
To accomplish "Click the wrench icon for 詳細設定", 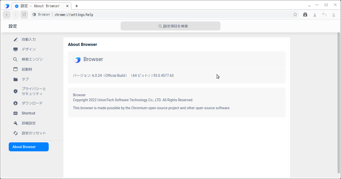I will coord(15,123).
